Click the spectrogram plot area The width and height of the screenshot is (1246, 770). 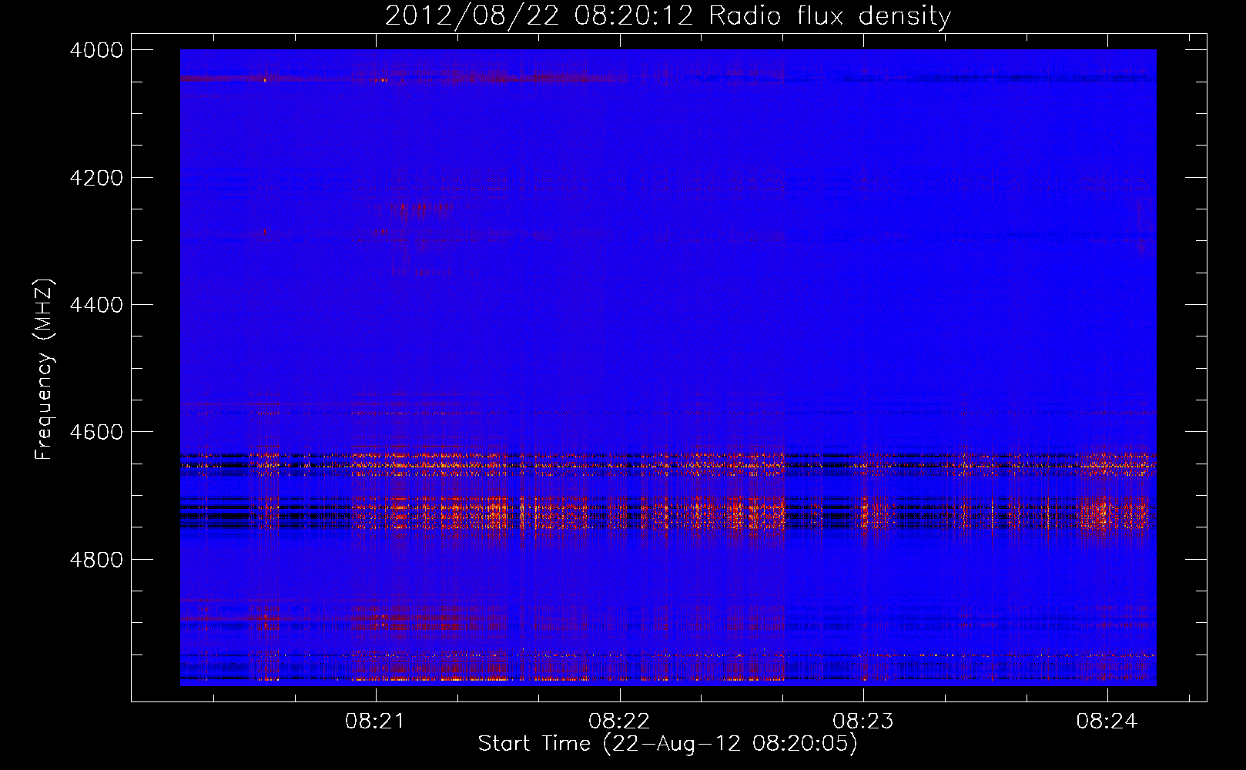(x=668, y=367)
